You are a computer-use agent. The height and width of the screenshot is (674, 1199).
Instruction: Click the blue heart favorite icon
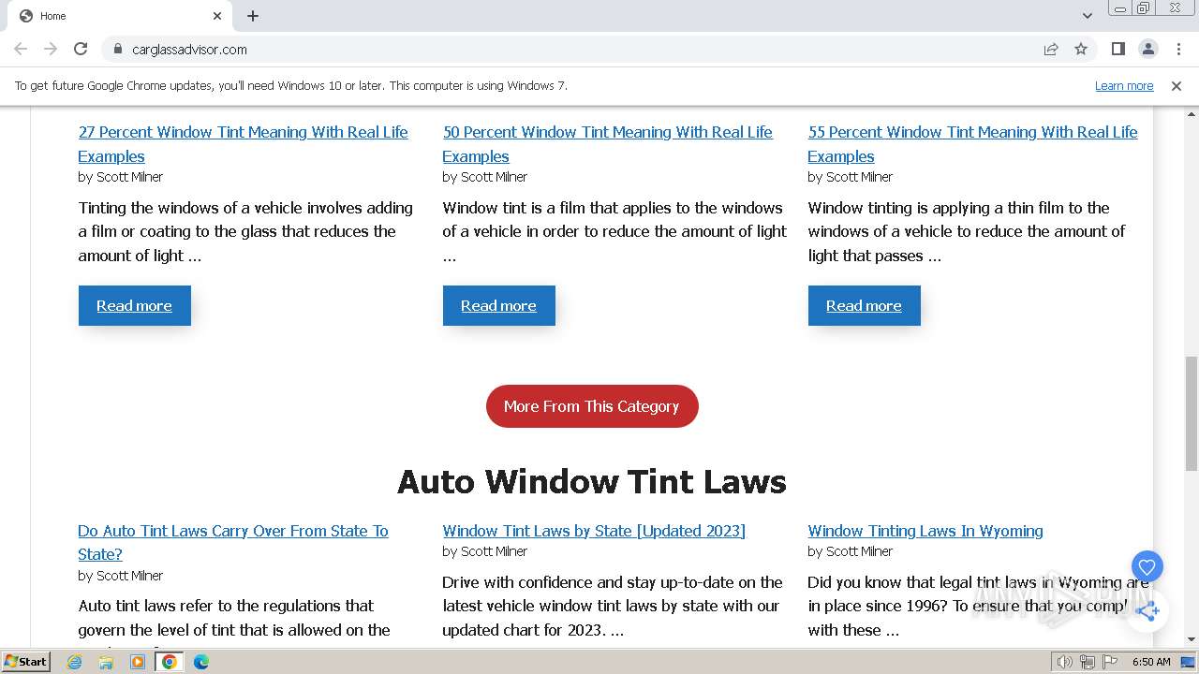1147,566
